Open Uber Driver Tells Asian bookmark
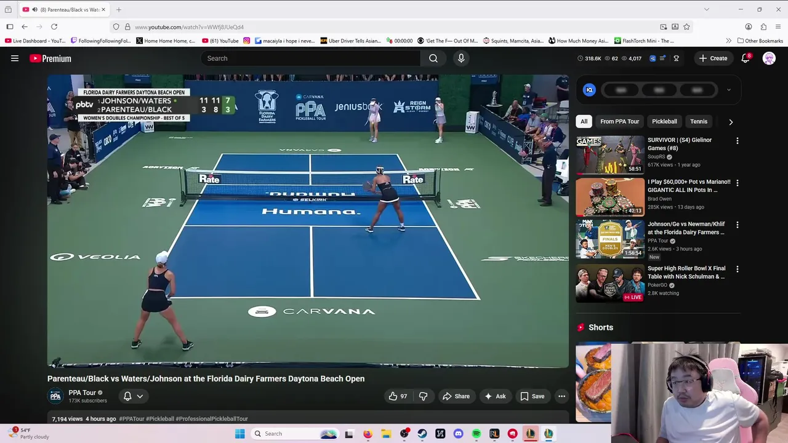The height and width of the screenshot is (443, 788). [351, 41]
